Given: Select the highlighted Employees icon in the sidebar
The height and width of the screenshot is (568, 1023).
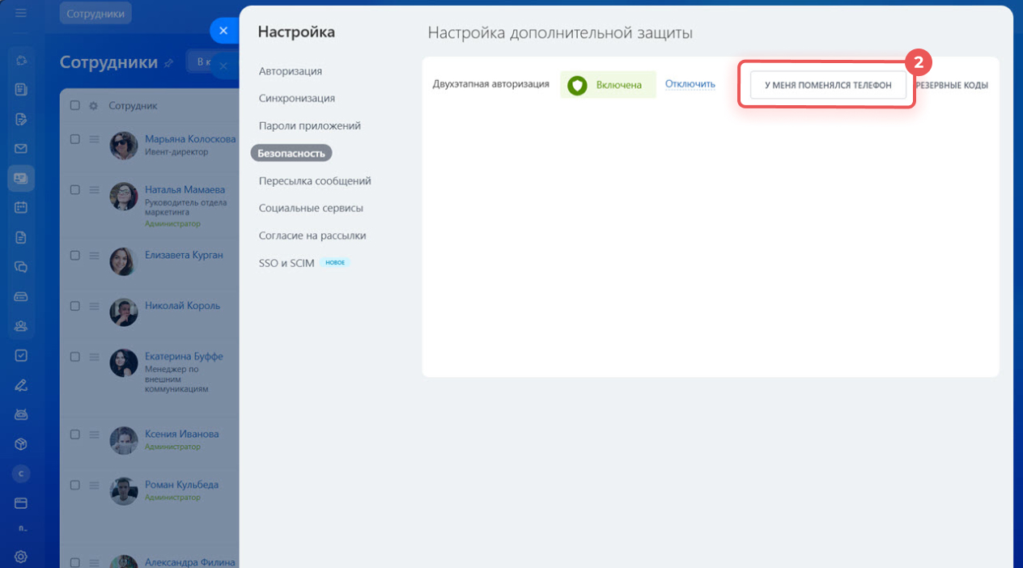Looking at the screenshot, I should tap(21, 177).
